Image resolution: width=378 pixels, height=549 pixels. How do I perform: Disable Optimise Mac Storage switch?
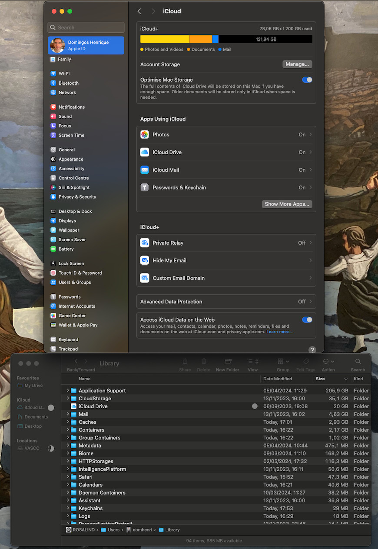[x=307, y=80]
